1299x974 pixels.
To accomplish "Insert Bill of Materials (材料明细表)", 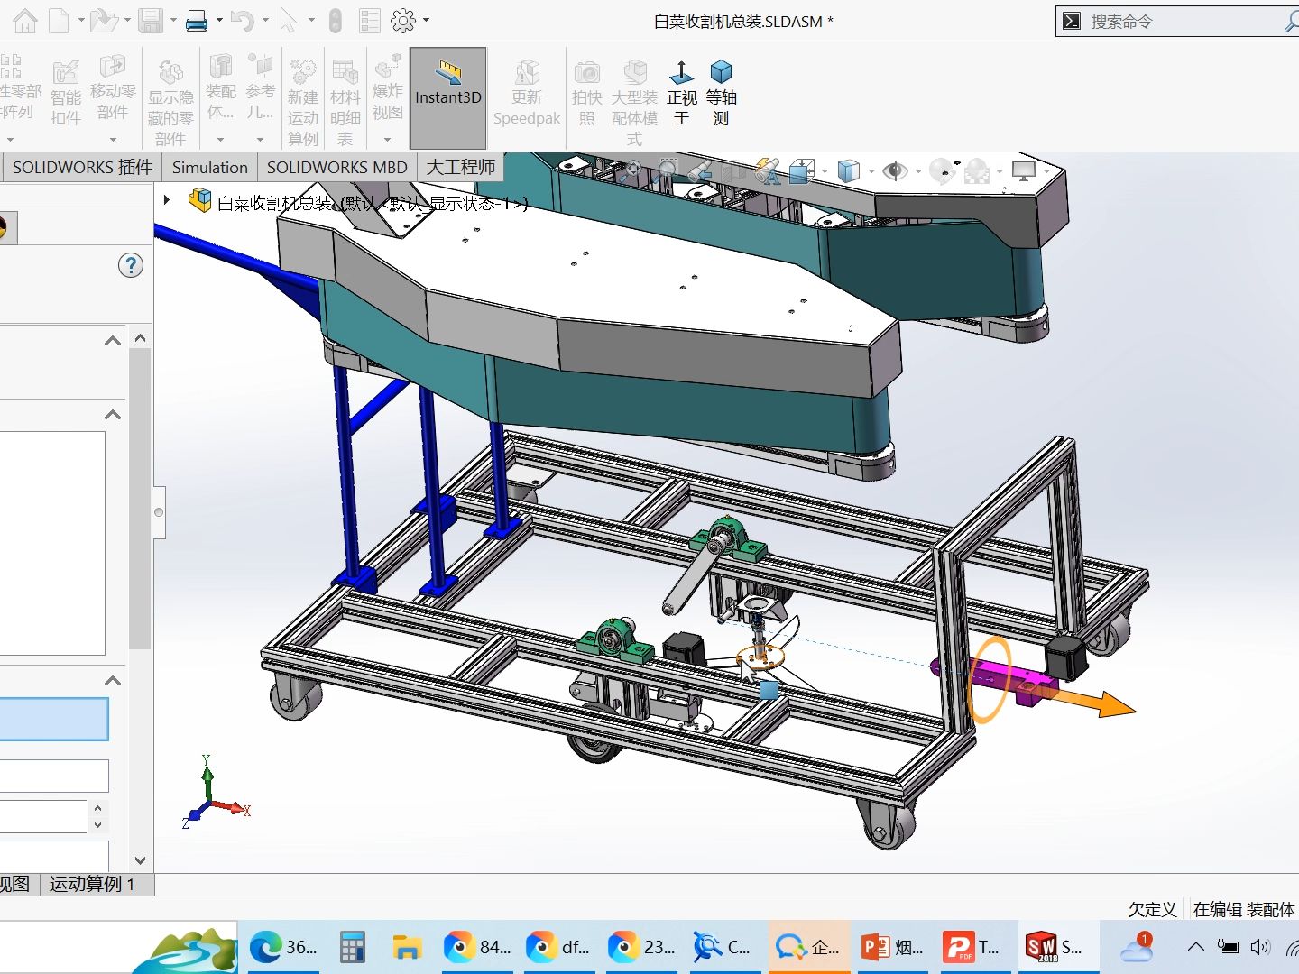I will pyautogui.click(x=345, y=102).
